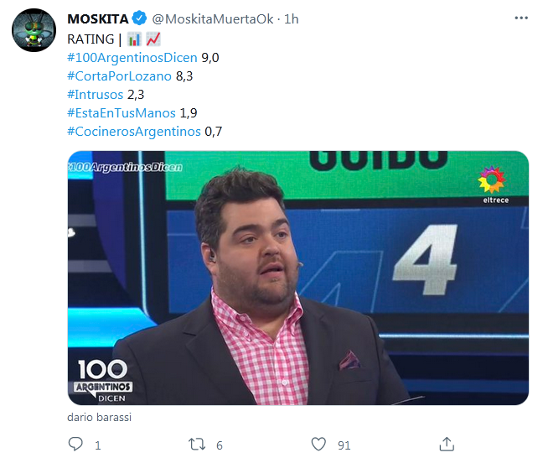Visit the #EstaEnTusManos hashtag
This screenshot has height=463, width=543.
tap(122, 113)
